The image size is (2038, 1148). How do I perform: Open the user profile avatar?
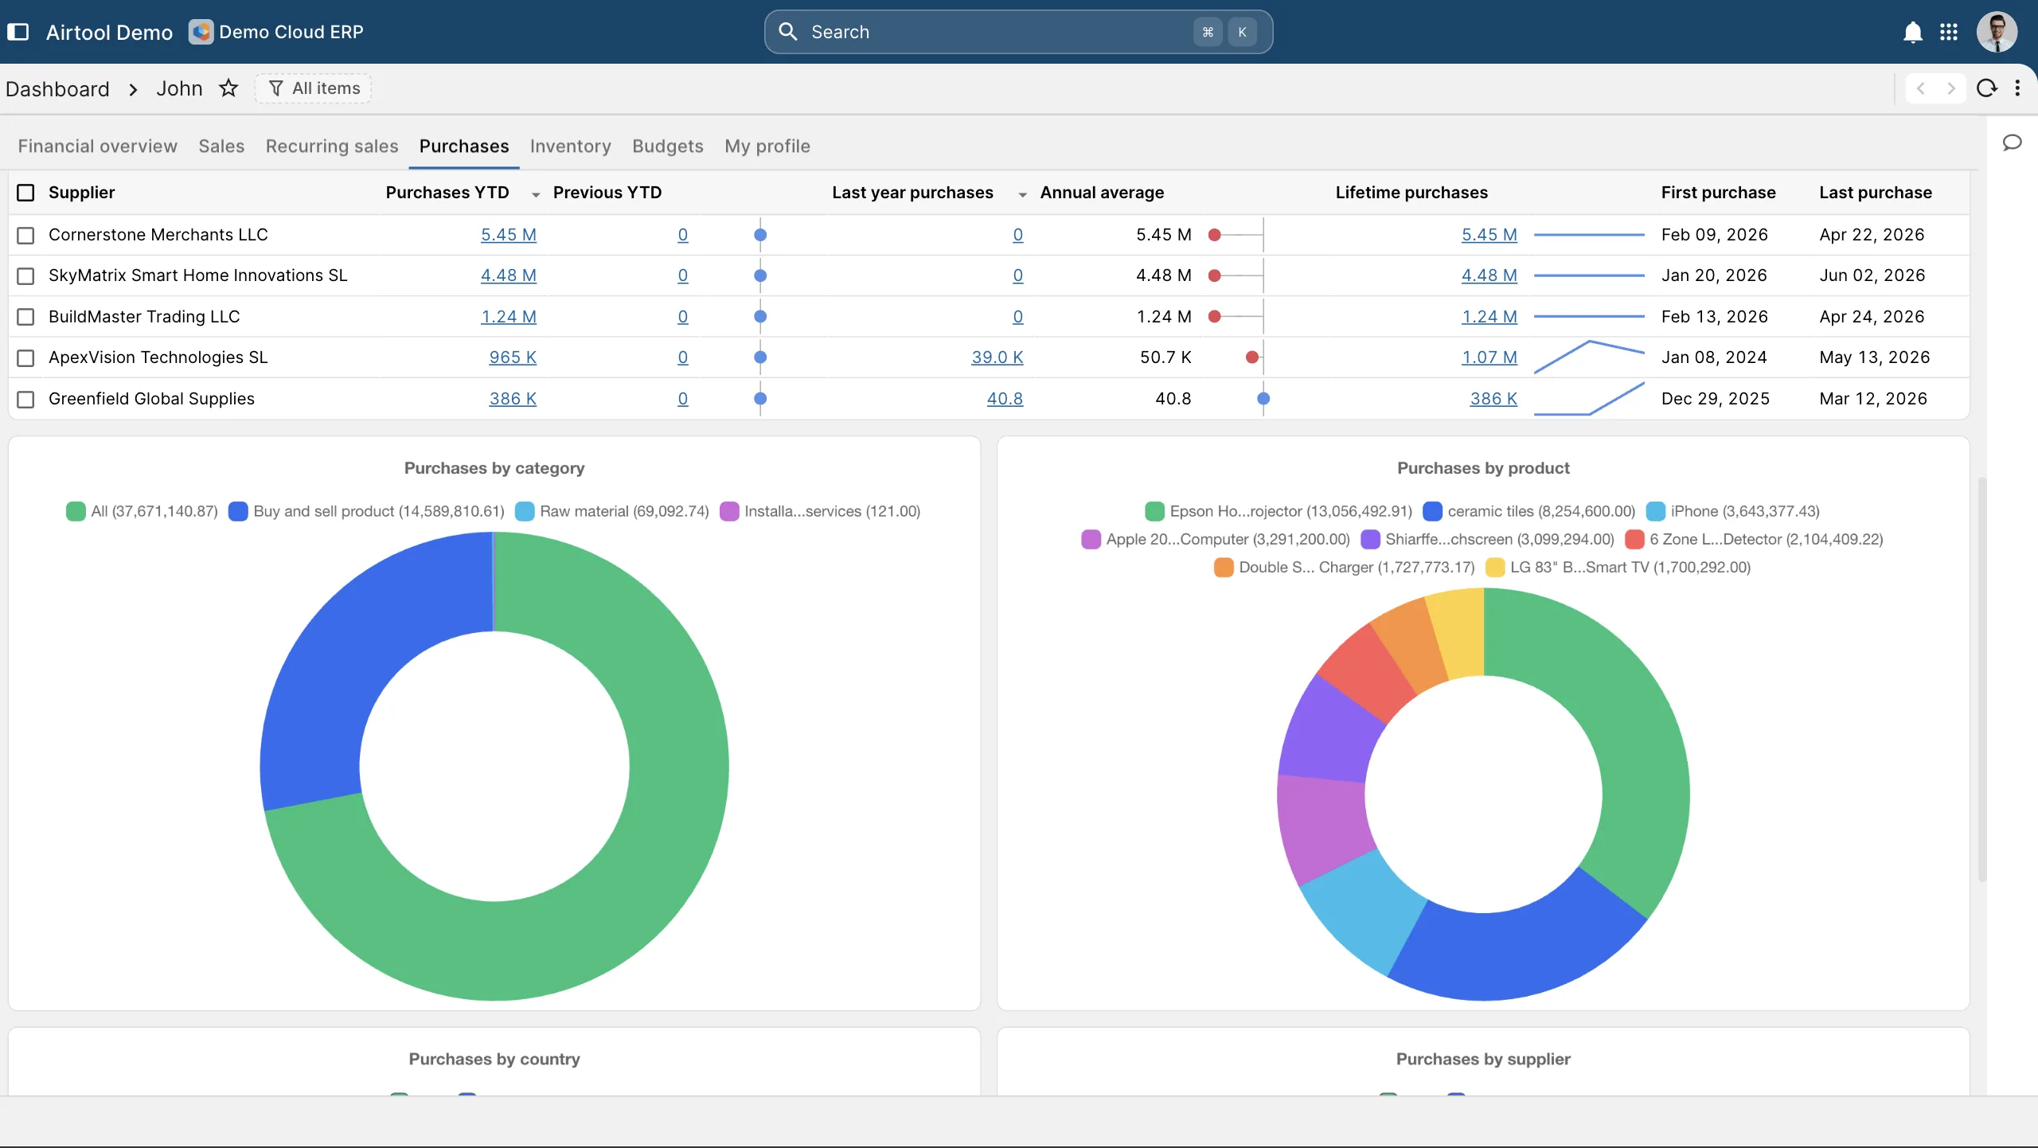coord(1997,32)
